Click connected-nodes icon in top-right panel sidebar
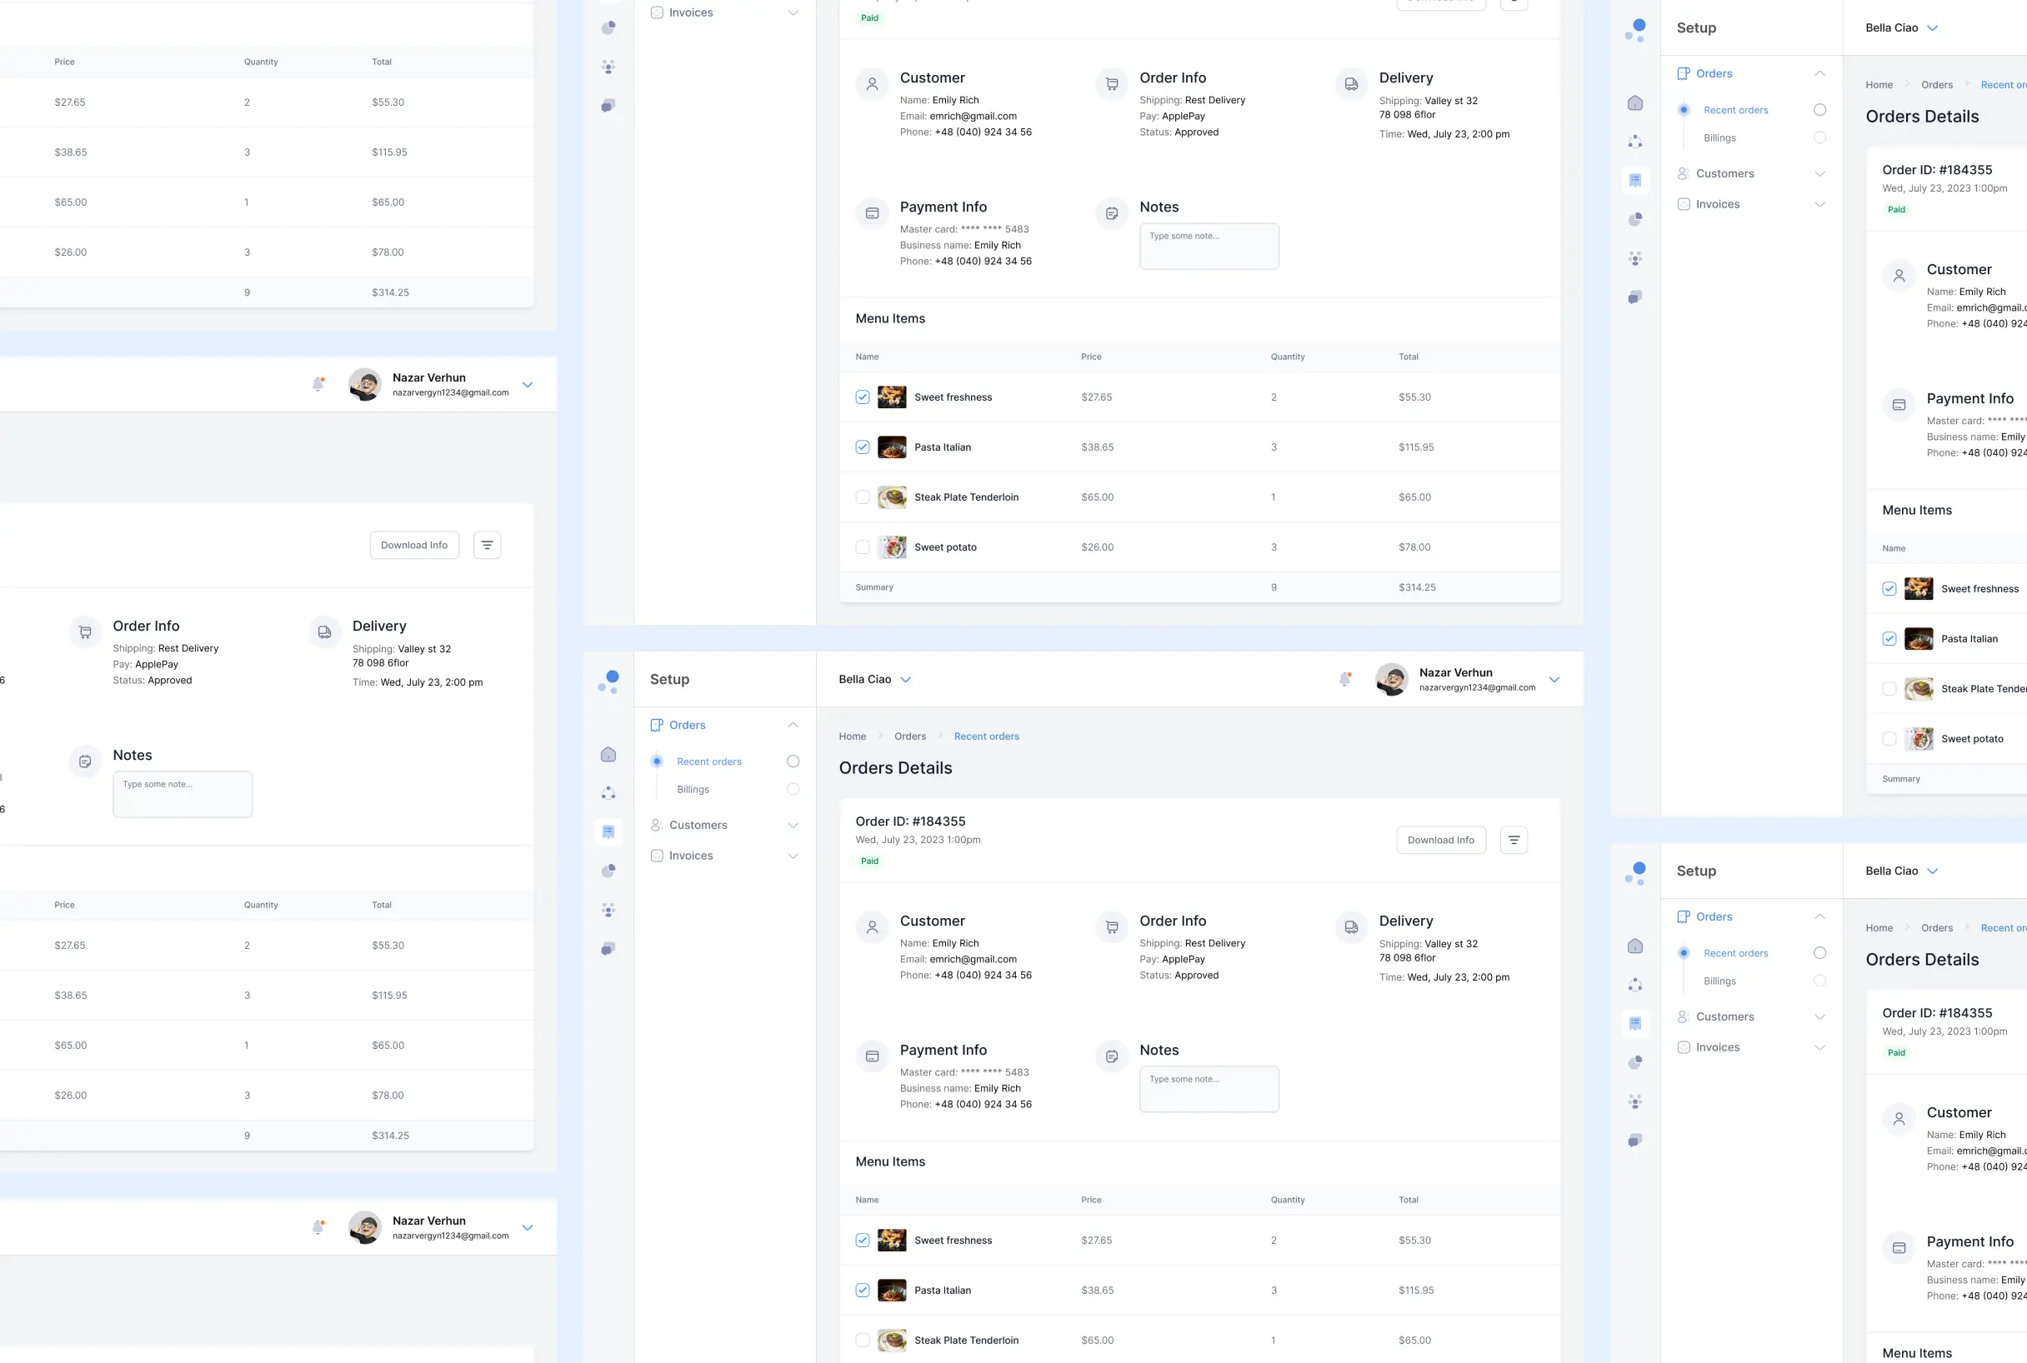Viewport: 2027px width, 1363px height. point(1634,141)
